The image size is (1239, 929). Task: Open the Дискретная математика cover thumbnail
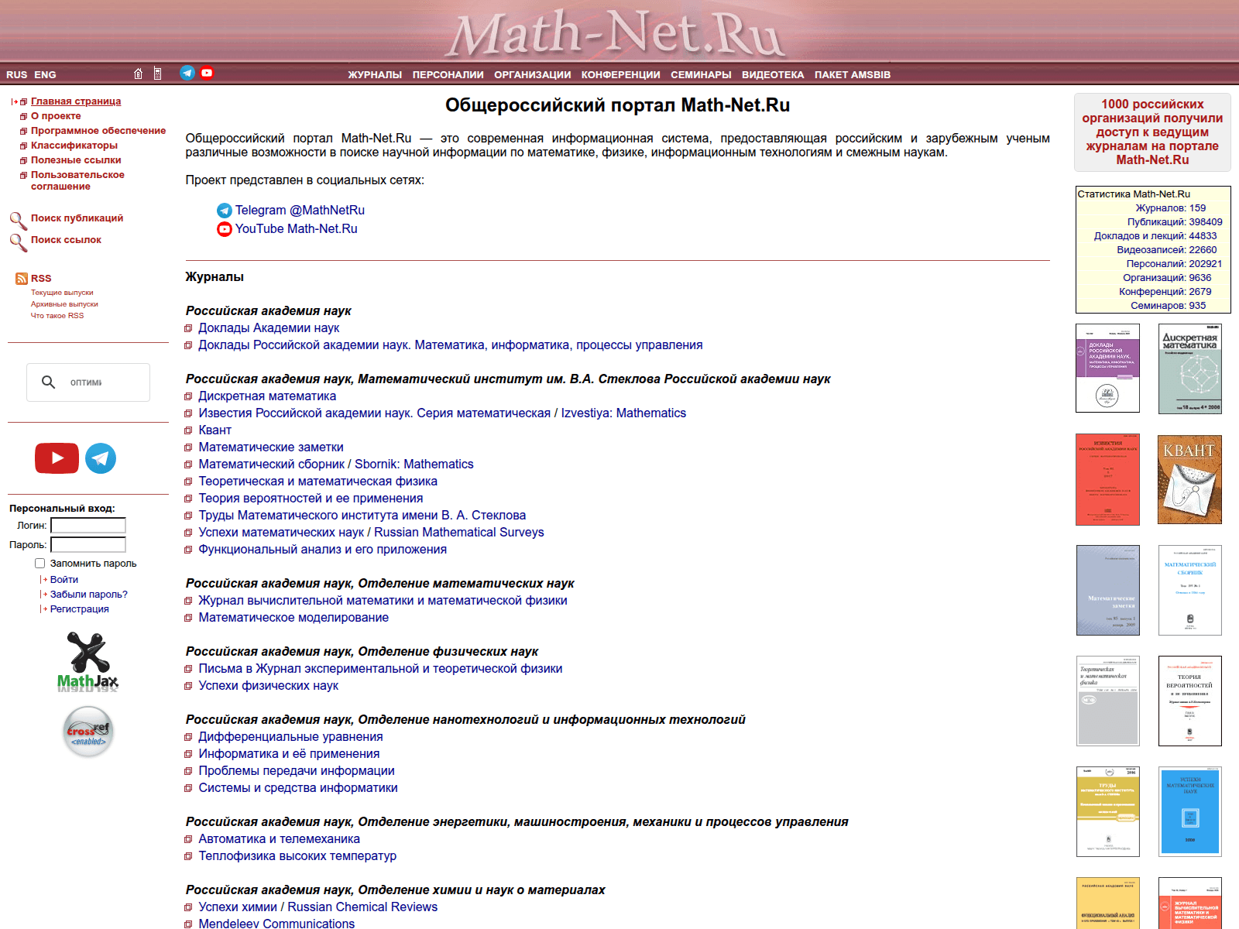pos(1190,369)
